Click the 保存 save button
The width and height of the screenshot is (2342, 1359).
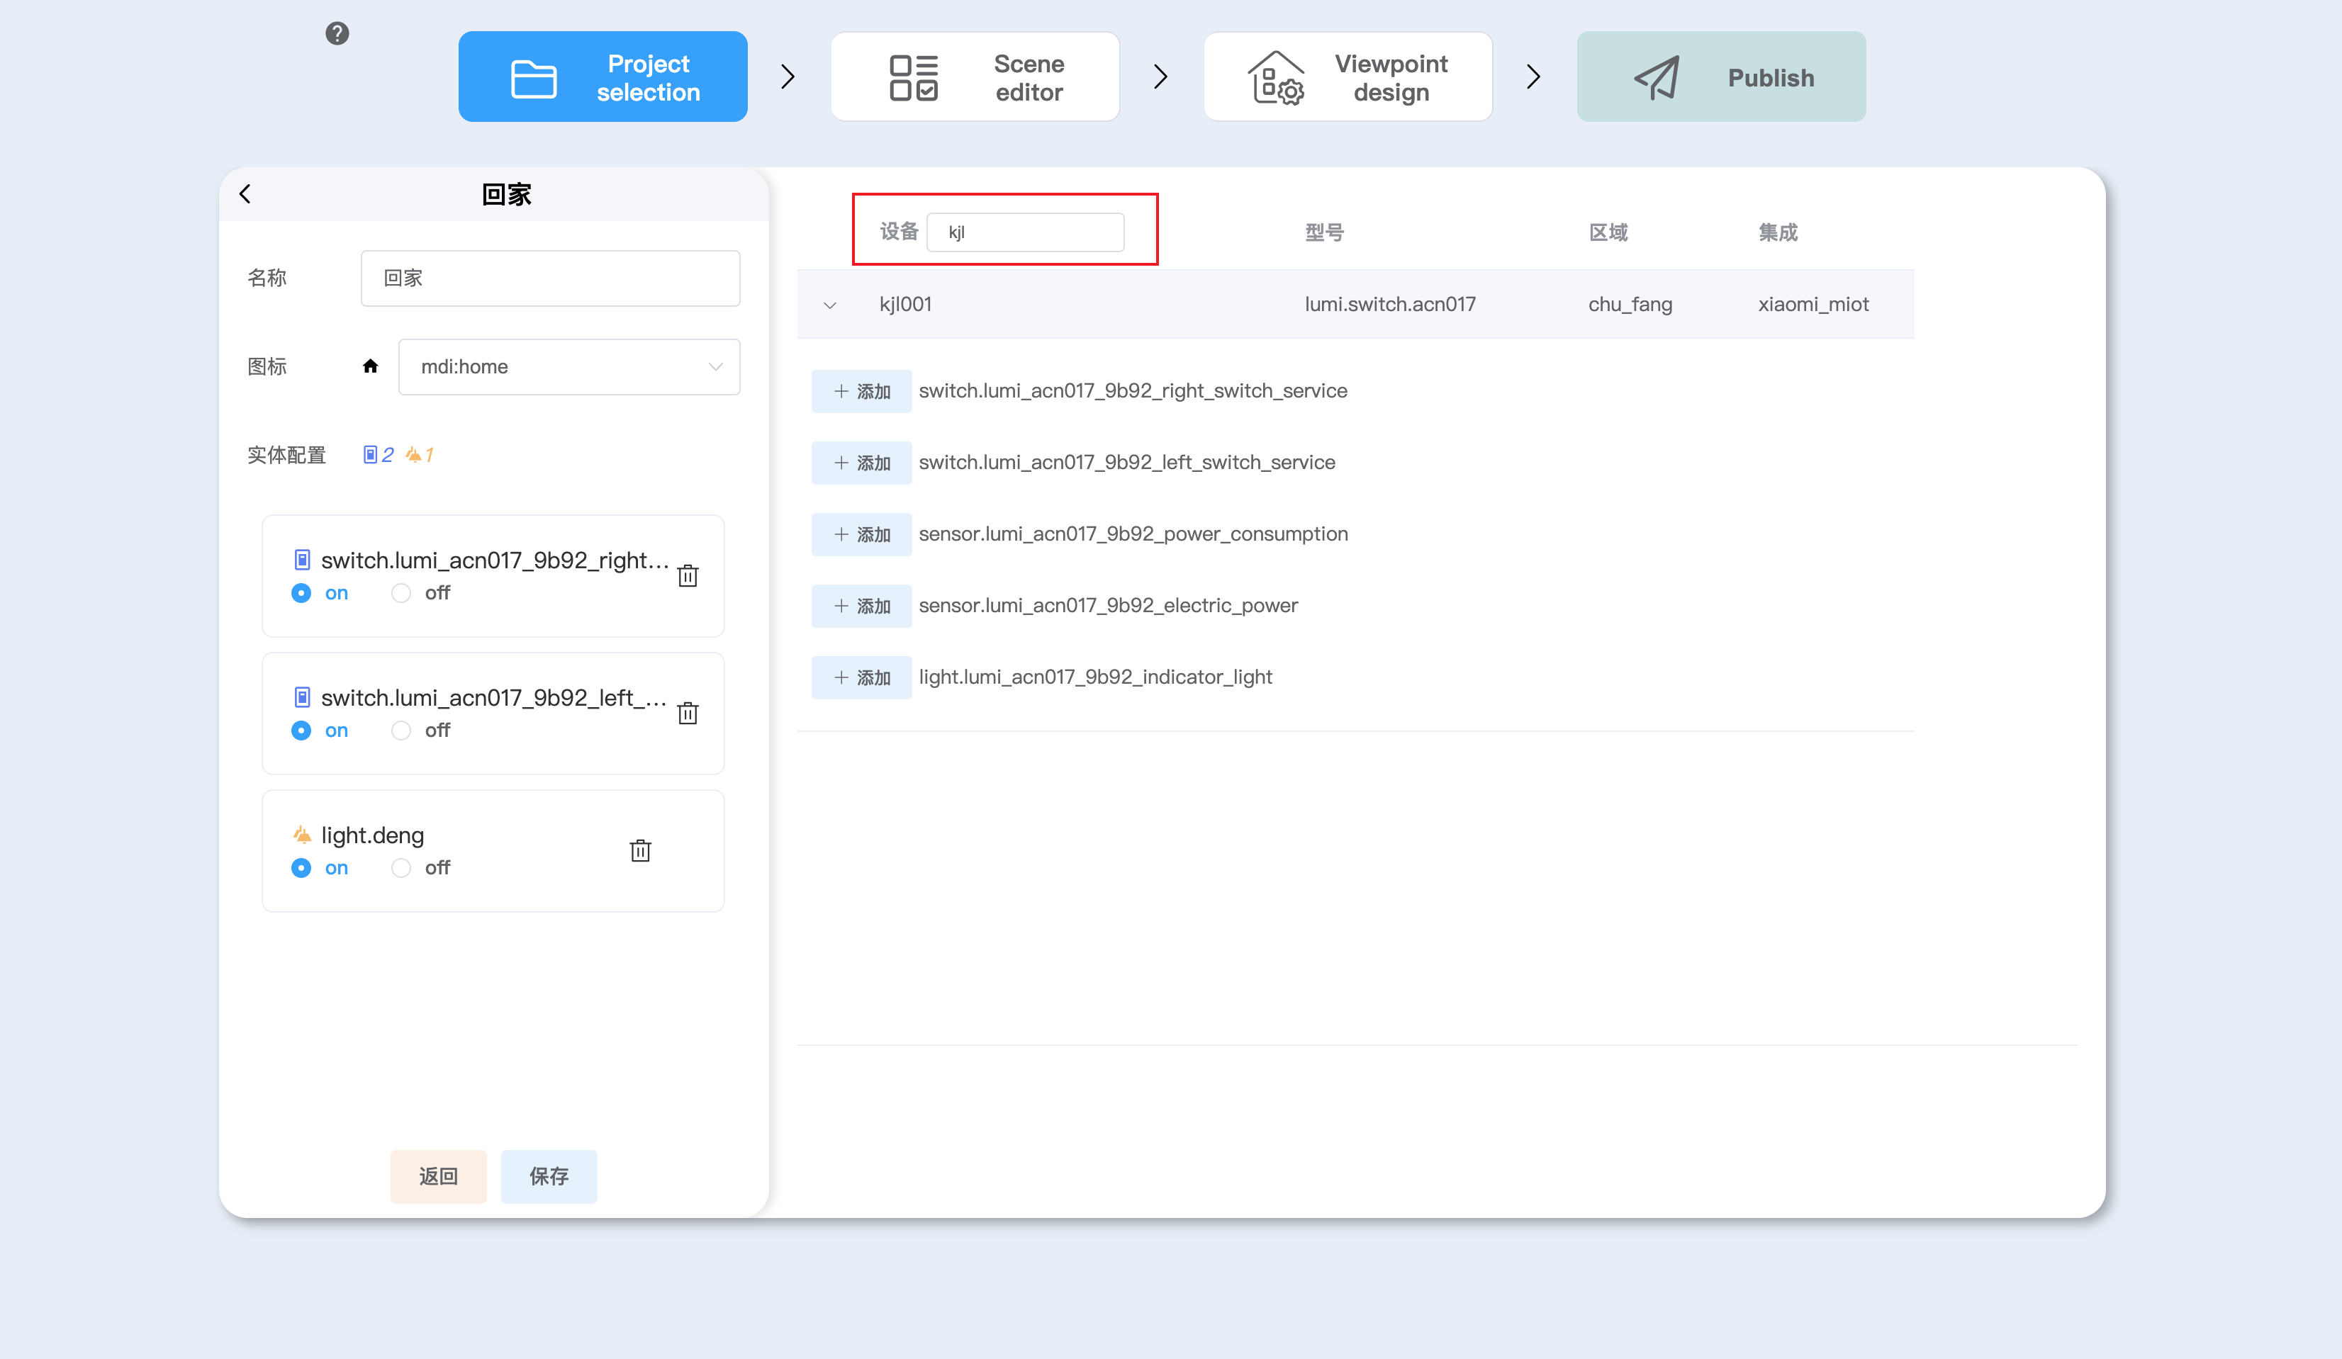(x=549, y=1177)
